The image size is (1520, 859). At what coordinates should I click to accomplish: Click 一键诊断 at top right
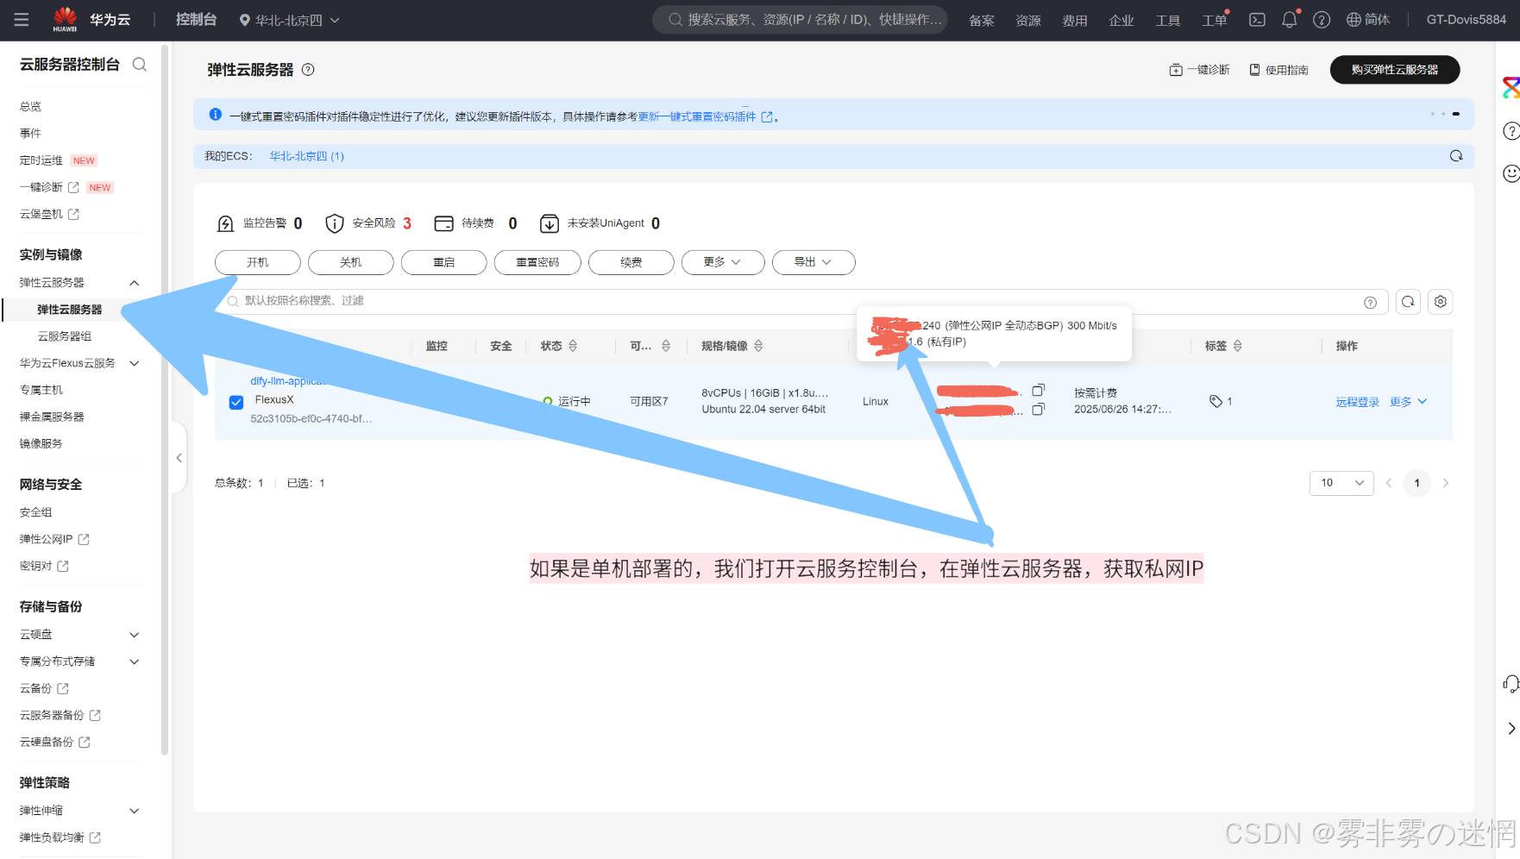1200,70
